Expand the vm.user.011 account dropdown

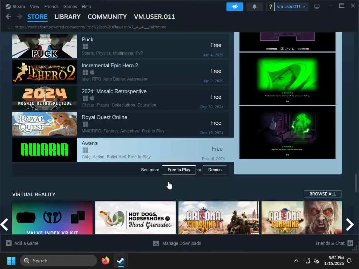[291, 7]
